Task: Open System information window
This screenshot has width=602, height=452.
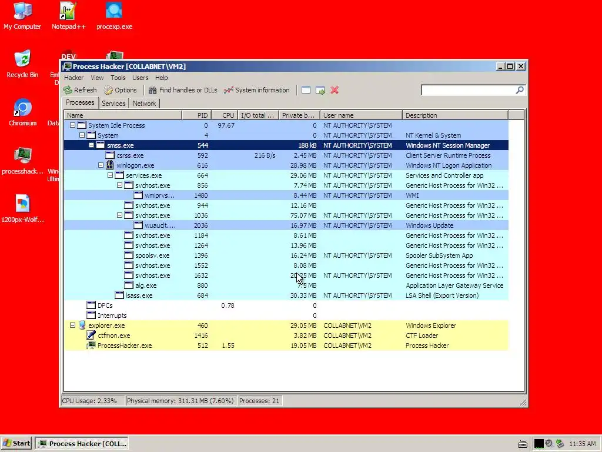Action: point(256,90)
